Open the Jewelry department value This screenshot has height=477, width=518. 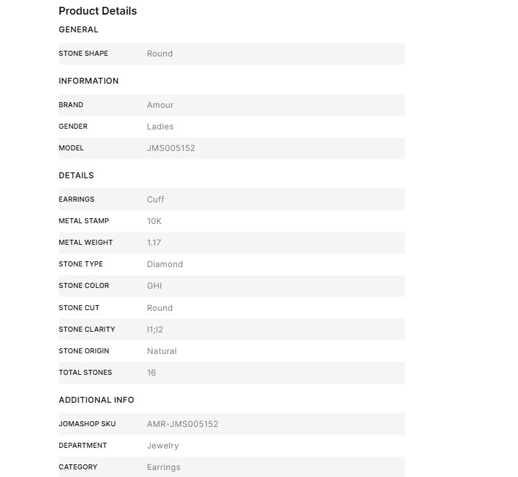[162, 446]
